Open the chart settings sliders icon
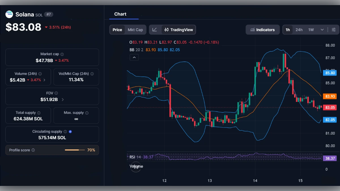 coord(333,29)
